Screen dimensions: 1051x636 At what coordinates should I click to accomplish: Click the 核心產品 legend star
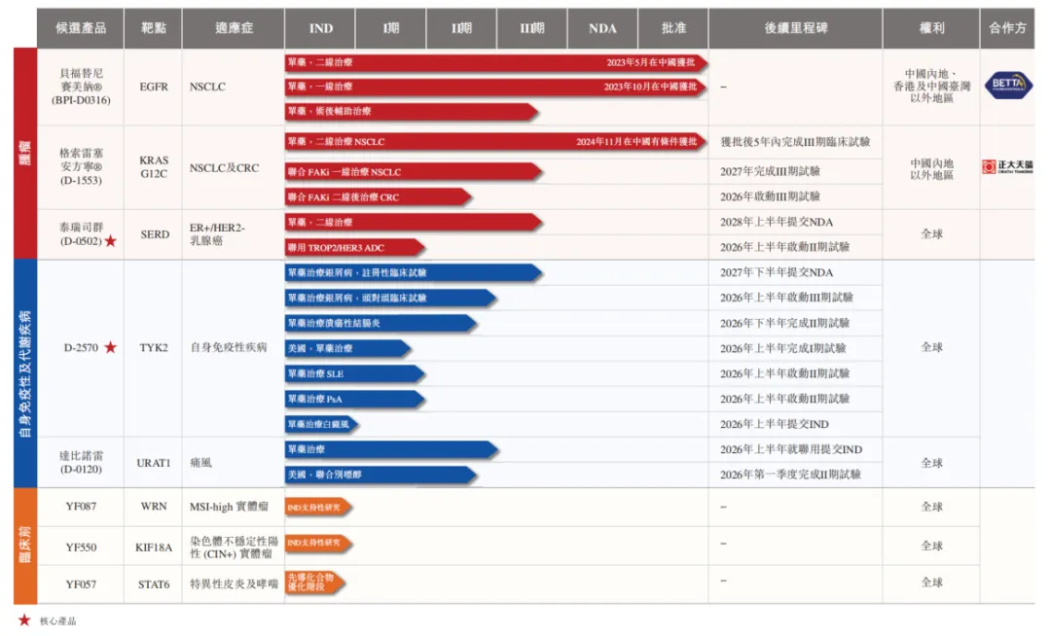(24, 620)
